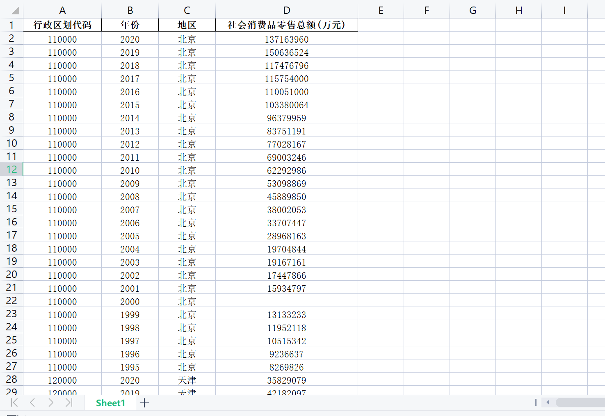Select row 12 header

[11, 169]
